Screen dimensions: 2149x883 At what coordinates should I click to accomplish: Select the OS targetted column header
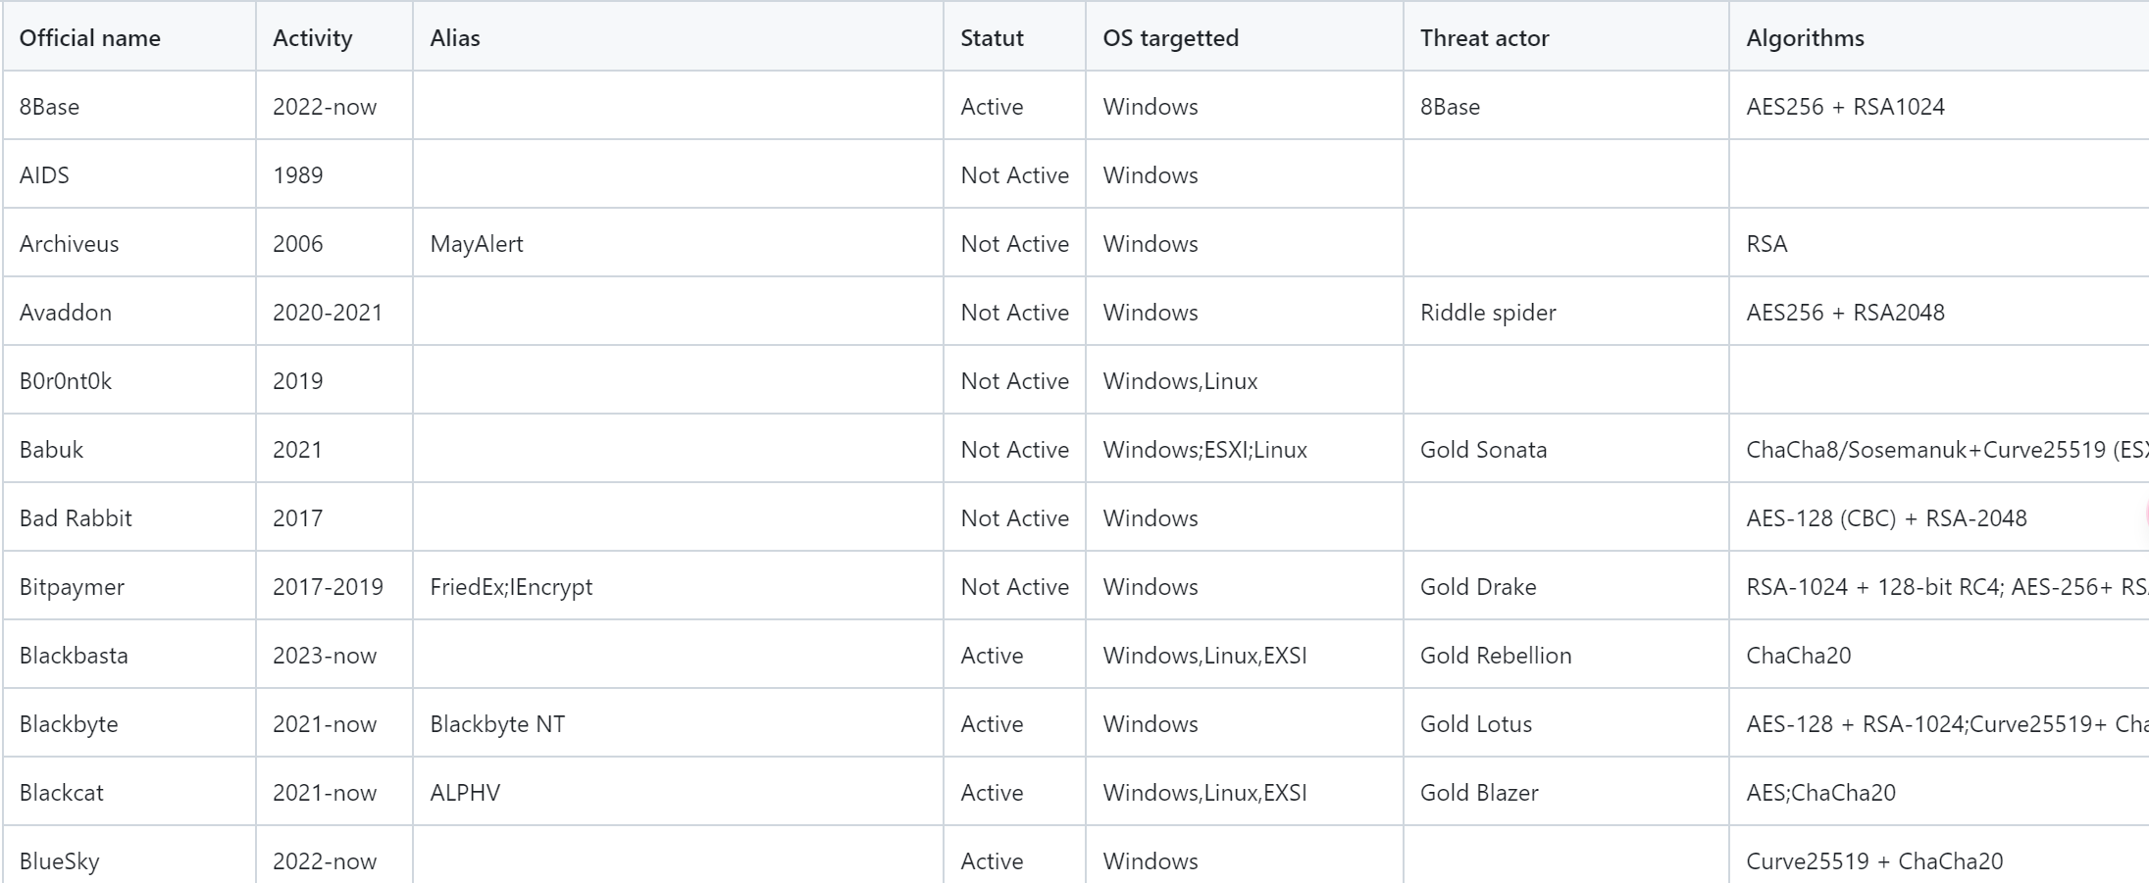click(x=1170, y=38)
